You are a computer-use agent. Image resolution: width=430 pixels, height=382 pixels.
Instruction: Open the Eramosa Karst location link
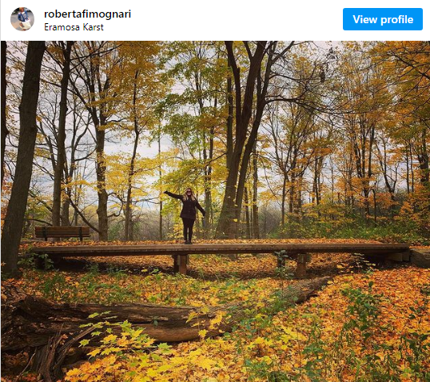click(74, 27)
